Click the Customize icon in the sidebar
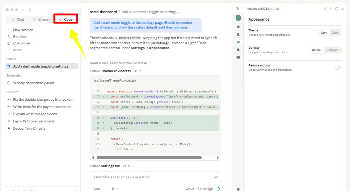Viewport: 350px width, 191px height. [x=9, y=43]
